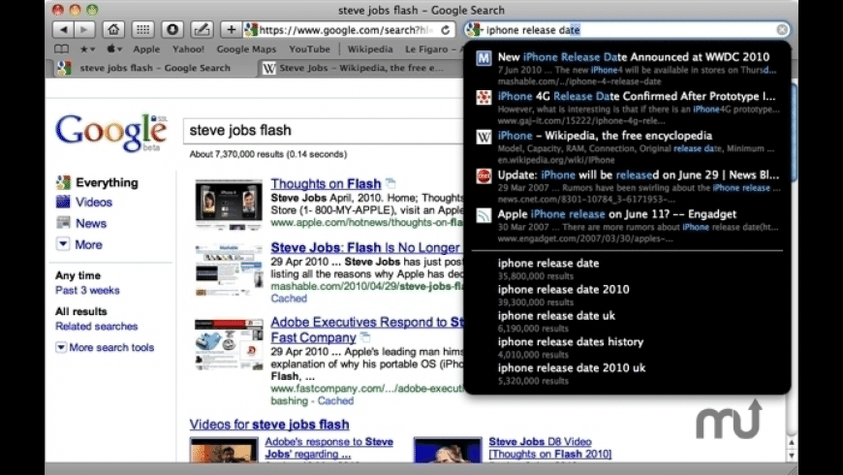
Task: Clear the search field with the X icon
Action: tap(782, 30)
